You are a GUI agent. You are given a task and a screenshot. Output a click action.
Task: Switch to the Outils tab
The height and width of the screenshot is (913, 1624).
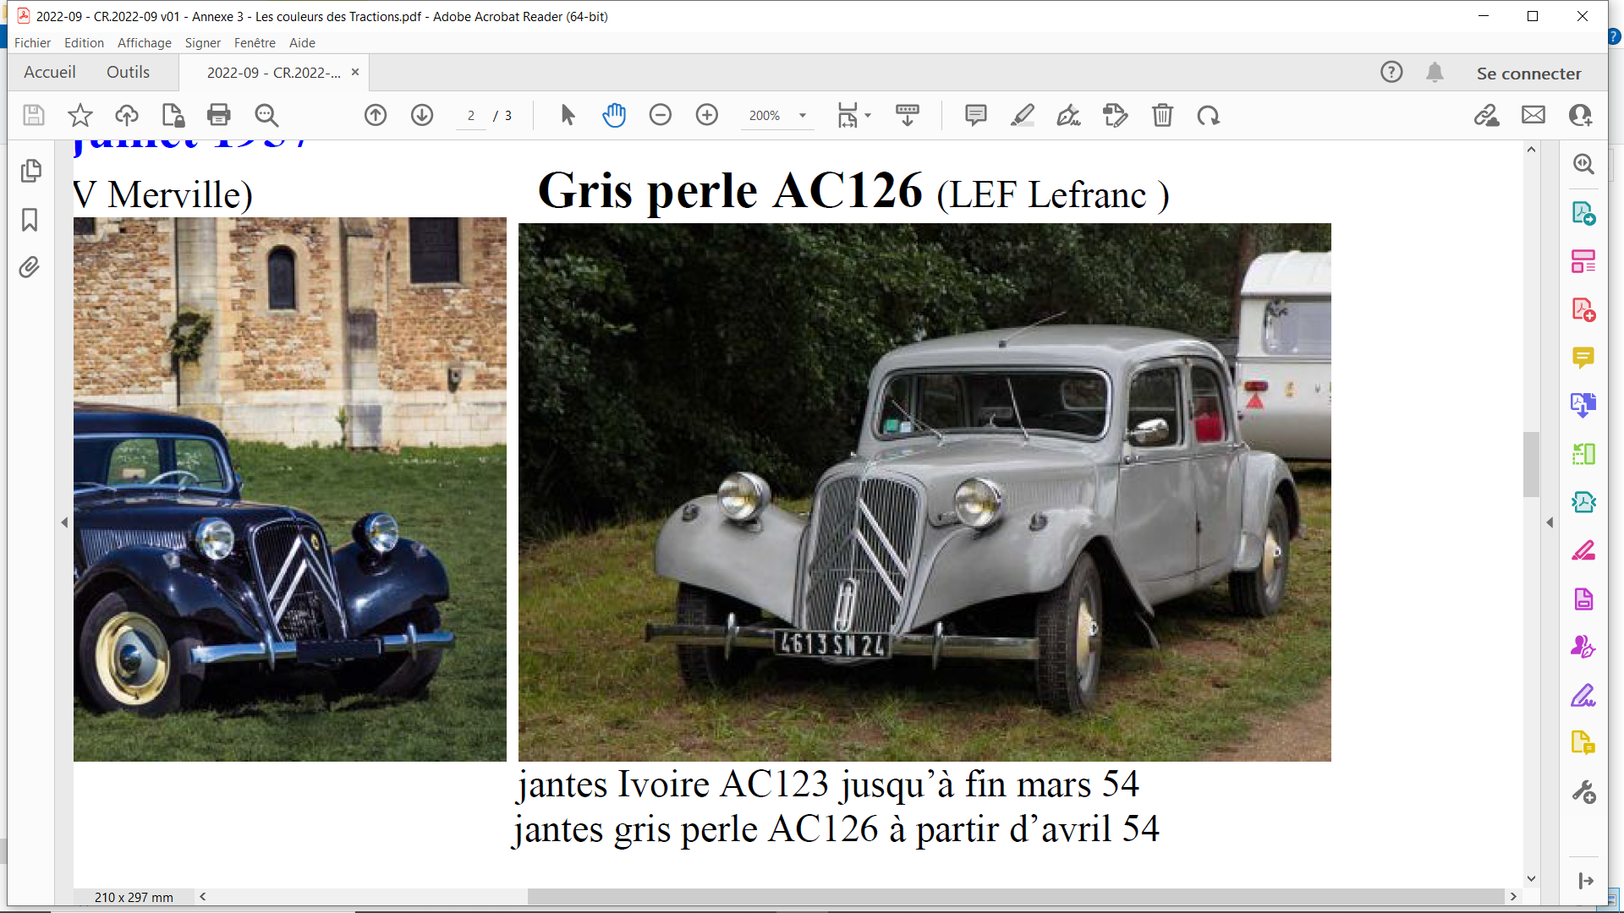pyautogui.click(x=128, y=73)
